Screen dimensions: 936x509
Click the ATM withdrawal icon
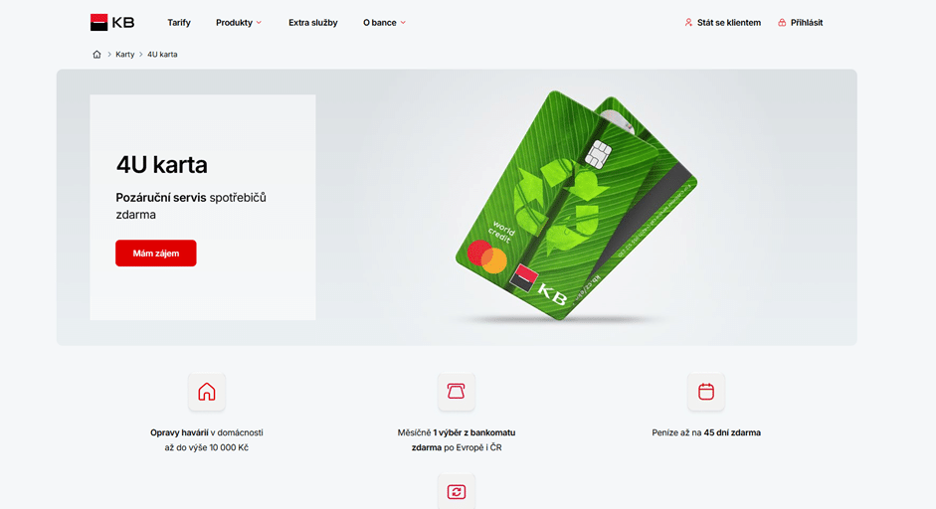tap(456, 392)
